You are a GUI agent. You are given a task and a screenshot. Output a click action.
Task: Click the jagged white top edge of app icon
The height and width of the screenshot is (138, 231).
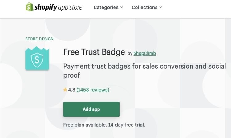point(37,48)
